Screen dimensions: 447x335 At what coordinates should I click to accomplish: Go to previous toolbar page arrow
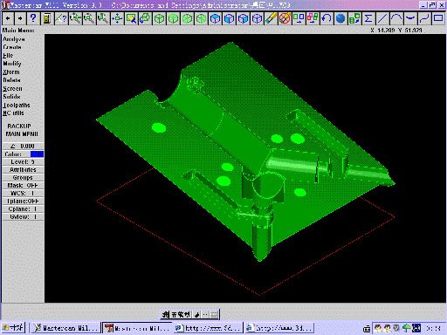8,18
